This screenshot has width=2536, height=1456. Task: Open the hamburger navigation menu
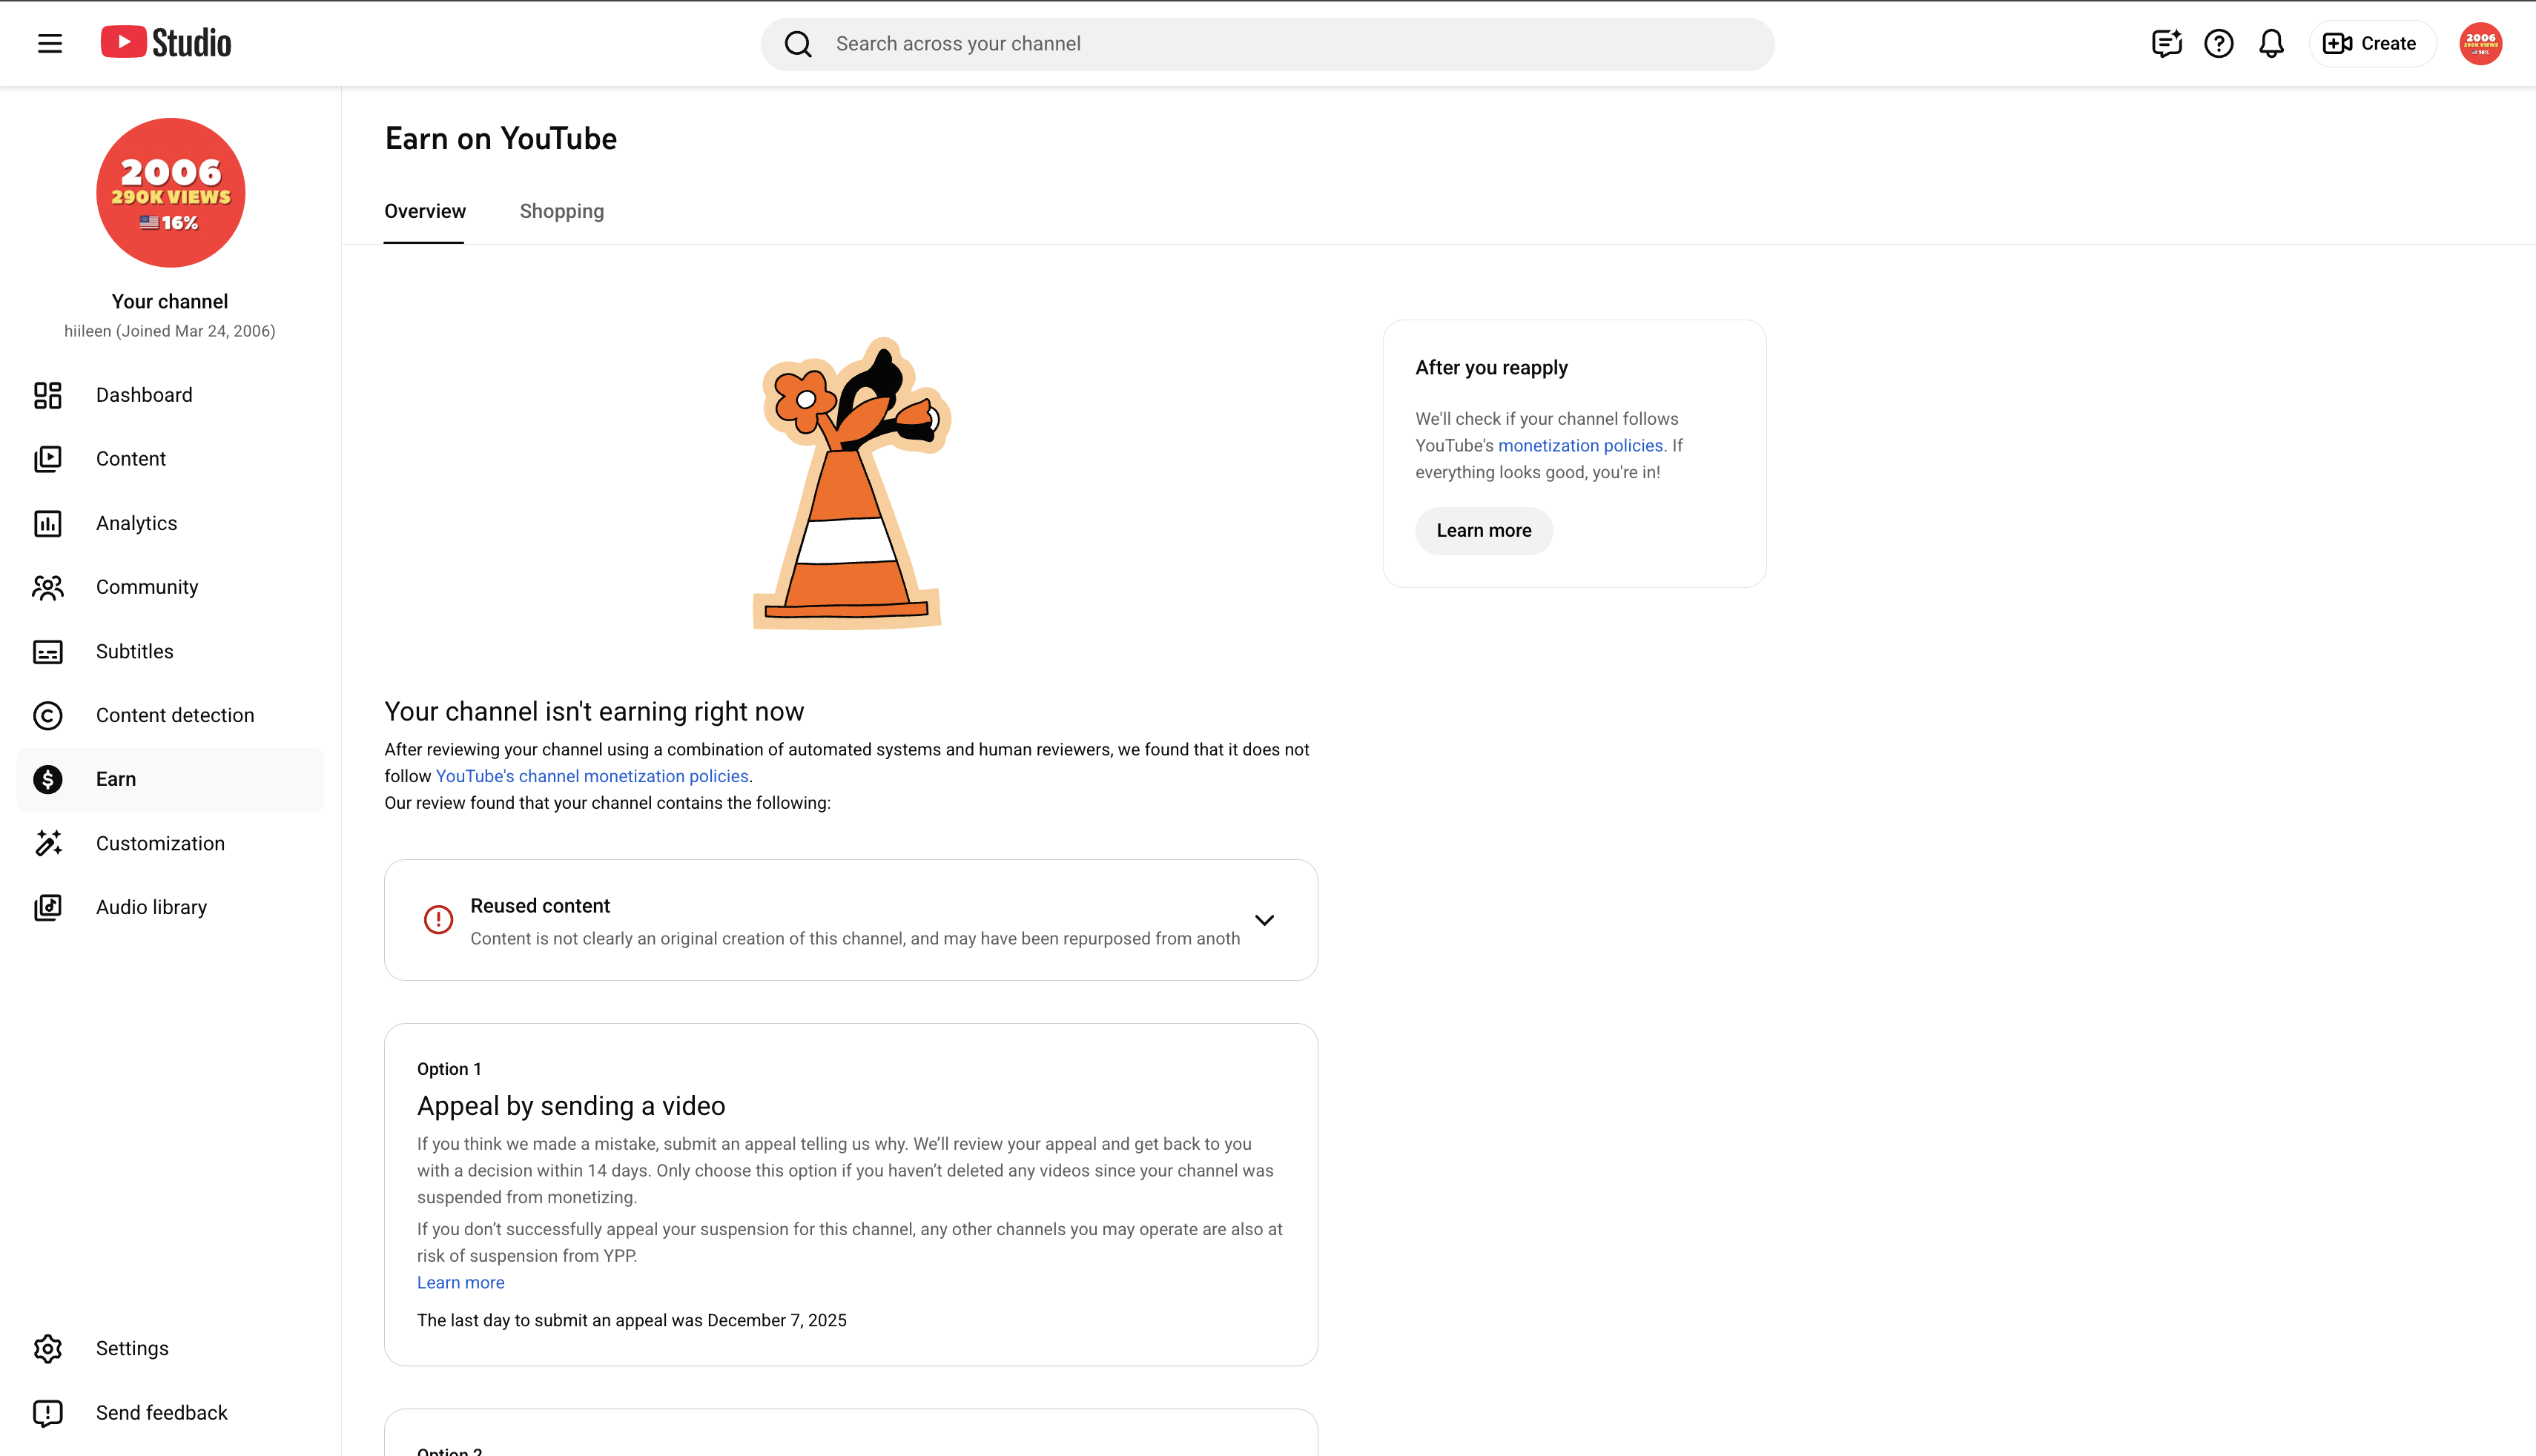(50, 43)
